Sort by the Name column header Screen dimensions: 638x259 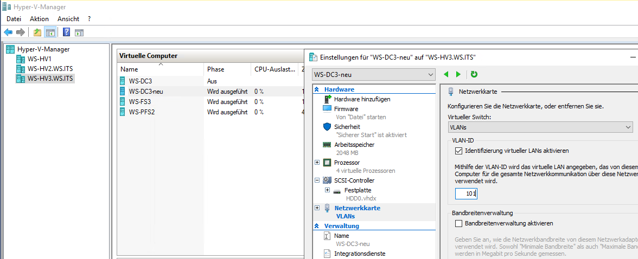pyautogui.click(x=161, y=69)
